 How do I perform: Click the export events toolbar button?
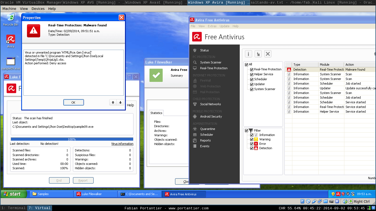click(258, 54)
